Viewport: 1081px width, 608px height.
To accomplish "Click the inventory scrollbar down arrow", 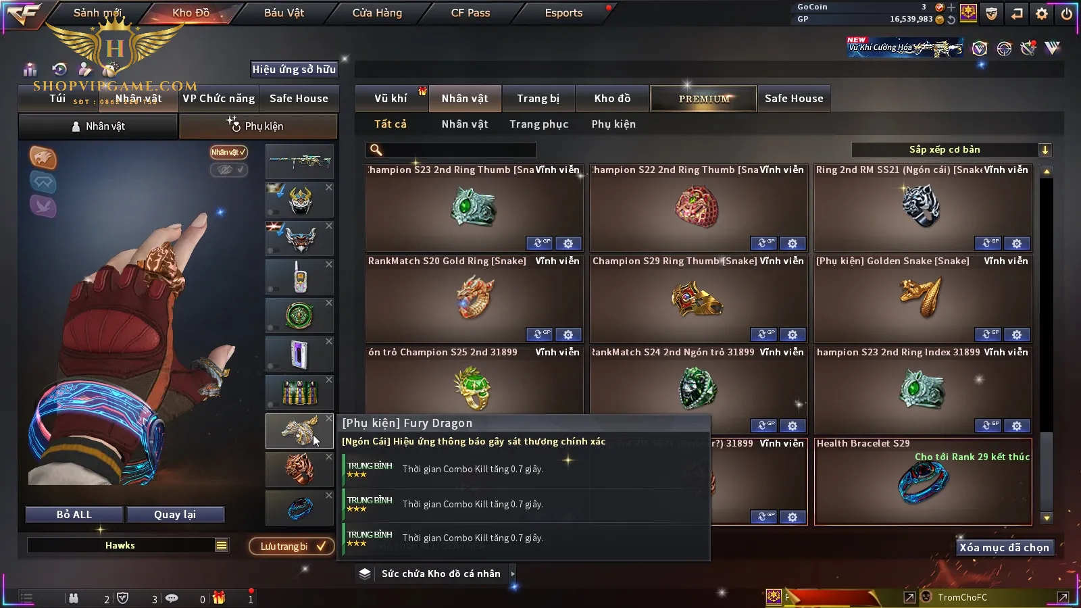I will (1047, 518).
